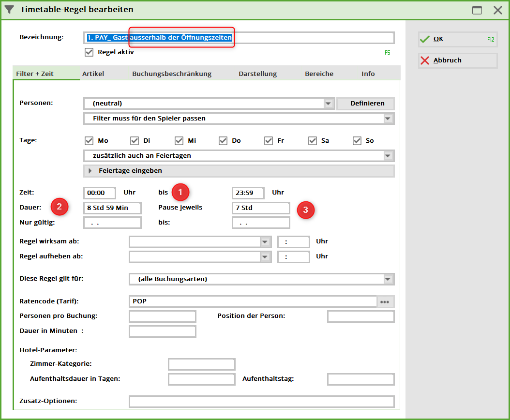Click the Dauer field showing 8 Std 59 Min
510x420 pixels.
pos(113,208)
